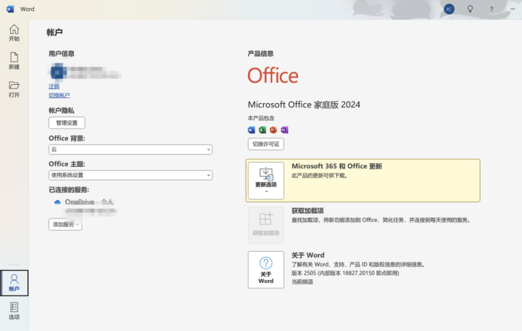Click the Word app icon in title bar
The image size is (522, 331).
10,9
